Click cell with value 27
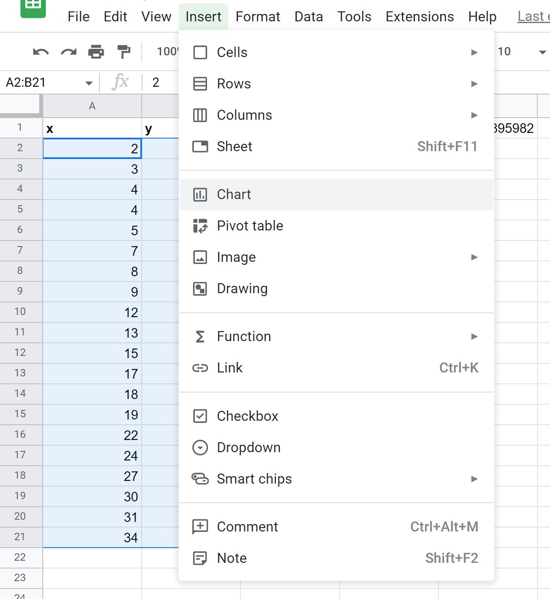The image size is (550, 599). click(92, 476)
